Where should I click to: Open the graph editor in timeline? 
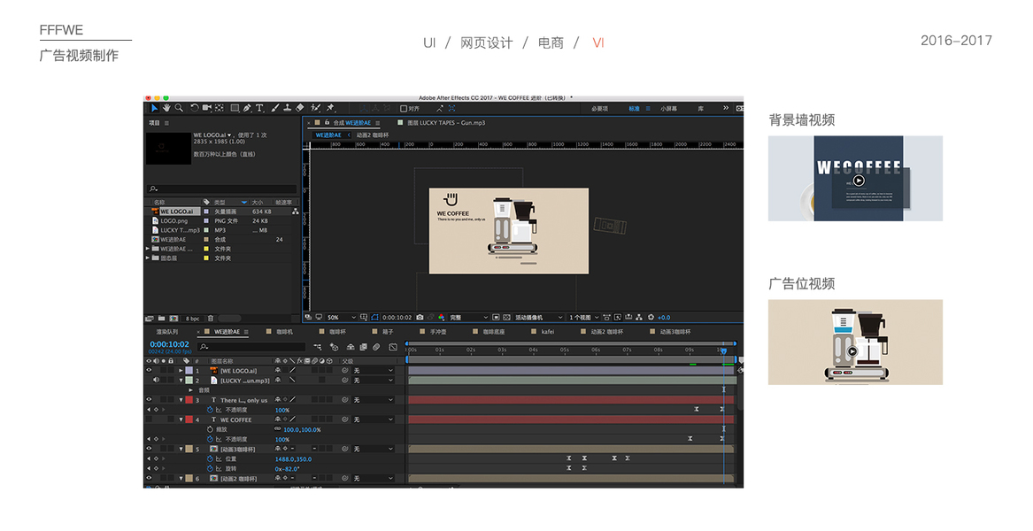click(x=393, y=347)
